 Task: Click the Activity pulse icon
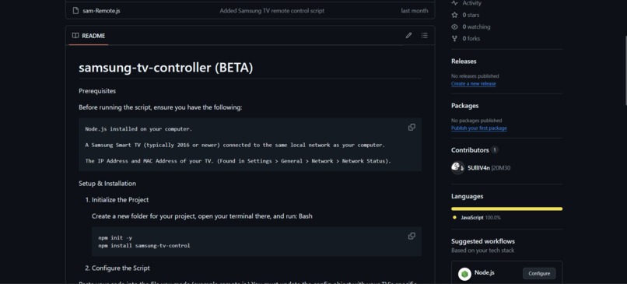click(x=454, y=3)
